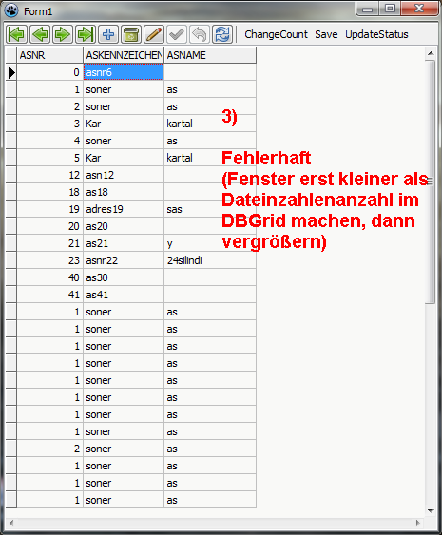Select the ASNAME column header
Screen dimensions: 442x535
tap(210, 55)
